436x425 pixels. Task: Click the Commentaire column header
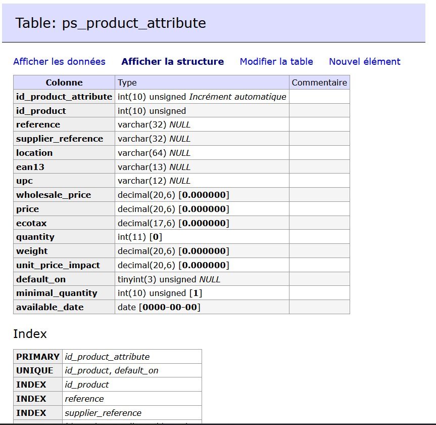click(x=319, y=82)
